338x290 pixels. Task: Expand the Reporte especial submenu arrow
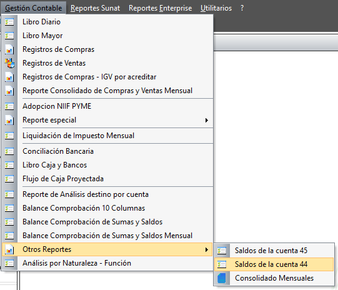click(207, 120)
